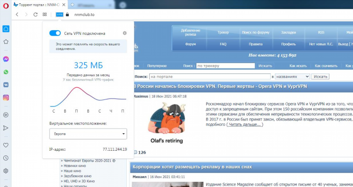The height and width of the screenshot is (187, 353).
Task: Open bookmarks star in sidebar
Action: 6,41
